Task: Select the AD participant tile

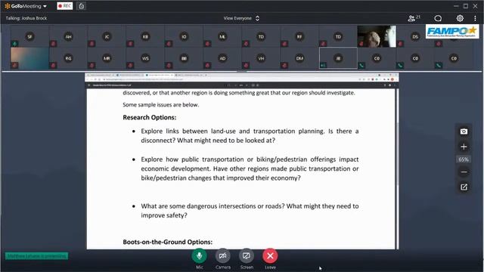Action: [222, 58]
